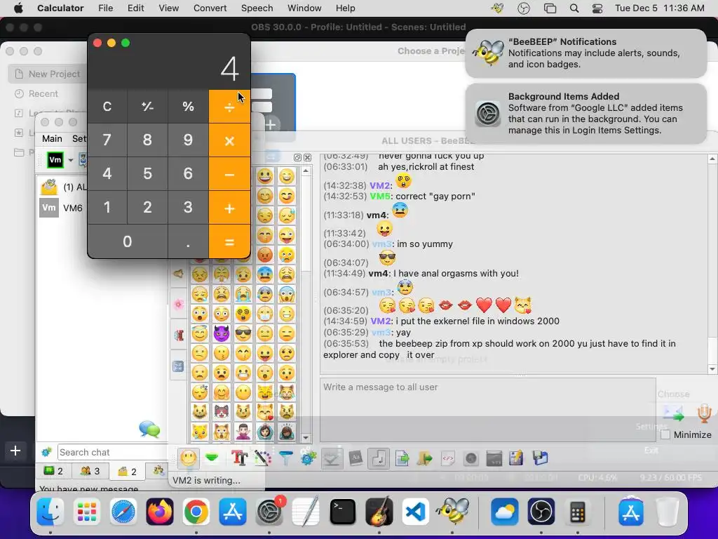
Task: Open Firefox from the Dock
Action: tap(159, 512)
